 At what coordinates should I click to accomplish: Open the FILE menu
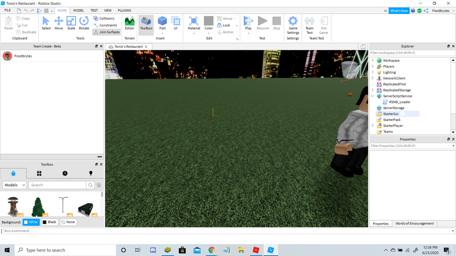tap(7, 10)
